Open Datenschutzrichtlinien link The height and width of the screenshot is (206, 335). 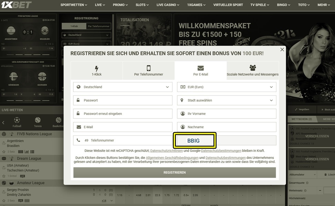pos(166,151)
